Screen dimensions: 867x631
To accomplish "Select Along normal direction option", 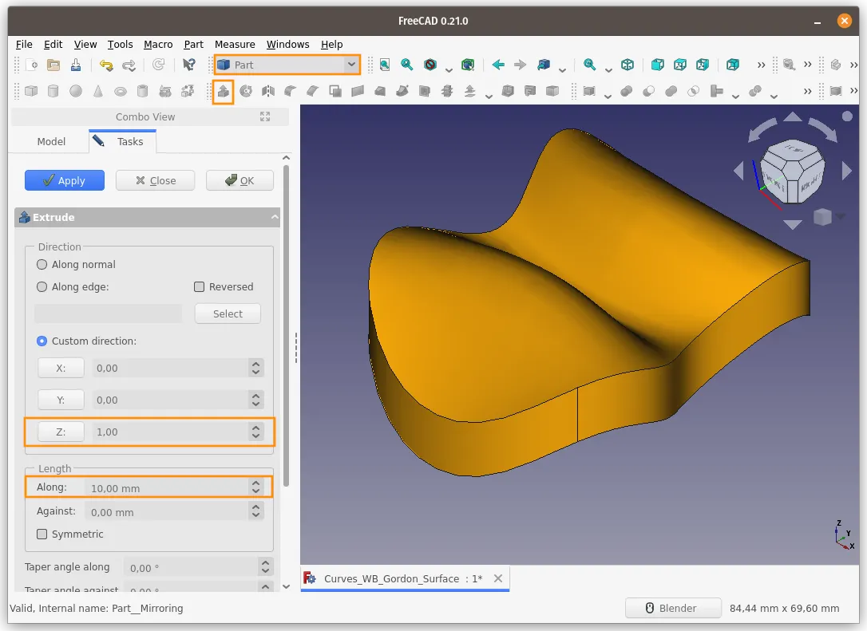I will 77,265.
